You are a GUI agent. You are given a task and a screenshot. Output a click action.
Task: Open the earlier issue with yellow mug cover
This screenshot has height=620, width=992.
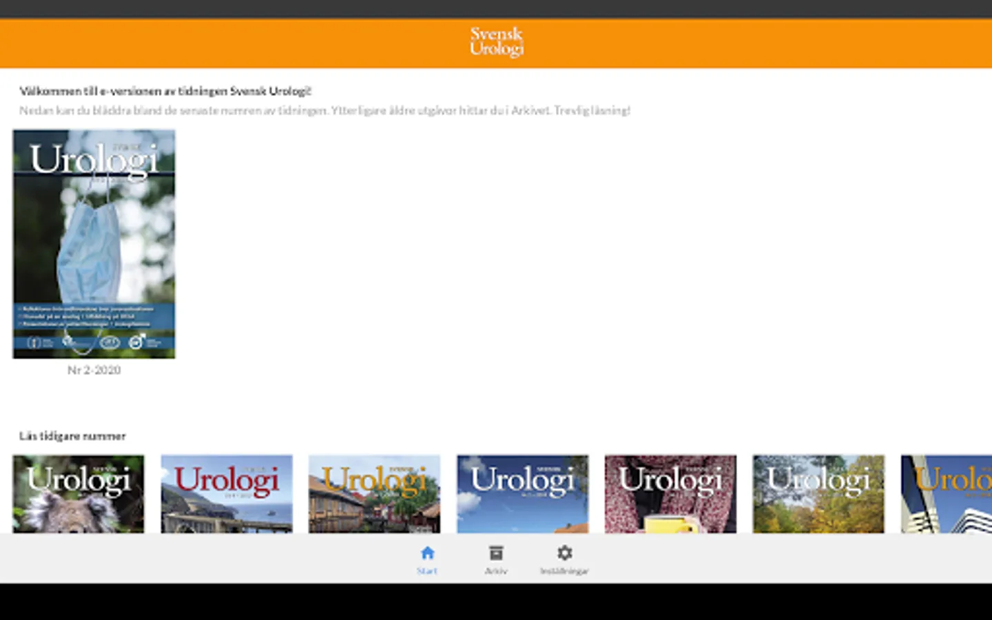pyautogui.click(x=670, y=494)
